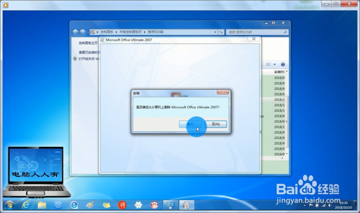Show hidden tray icons arrow
The height and width of the screenshot is (213, 360).
(305, 205)
